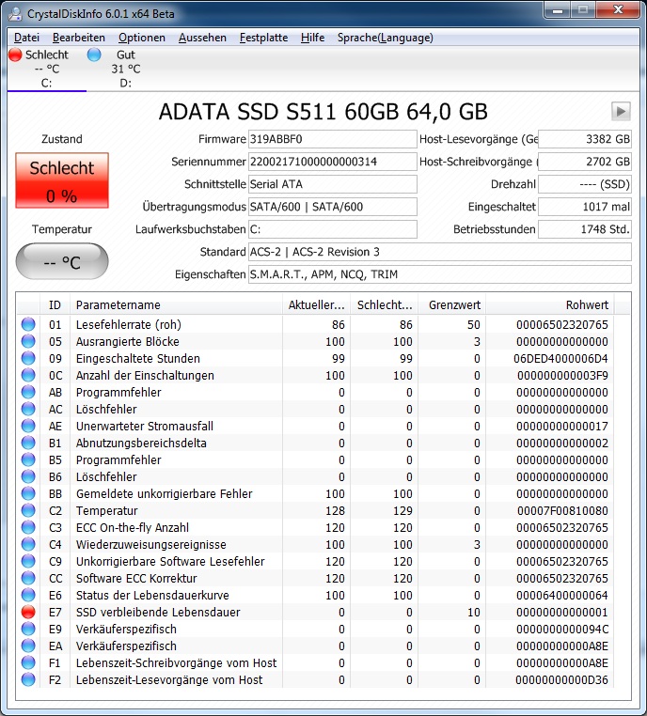Close the CrystalDiskInfo window
Screen dimensions: 647x716
tap(617, 10)
